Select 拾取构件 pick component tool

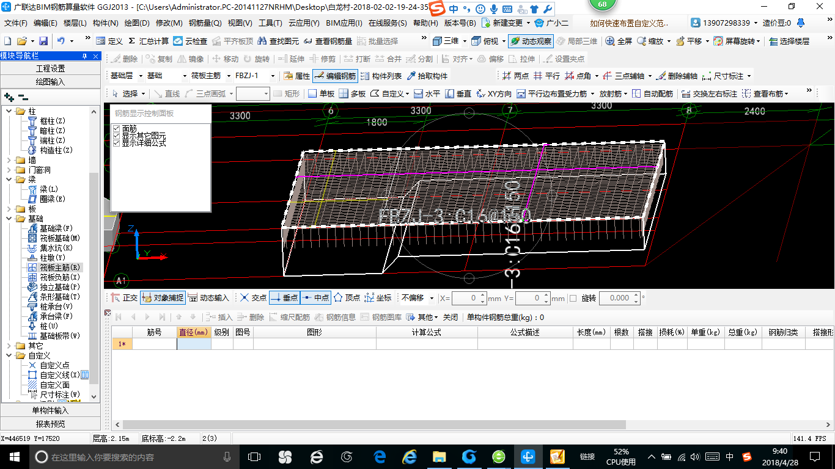click(x=427, y=76)
